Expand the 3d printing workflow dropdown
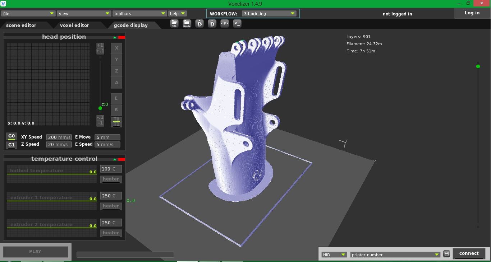 pyautogui.click(x=269, y=14)
